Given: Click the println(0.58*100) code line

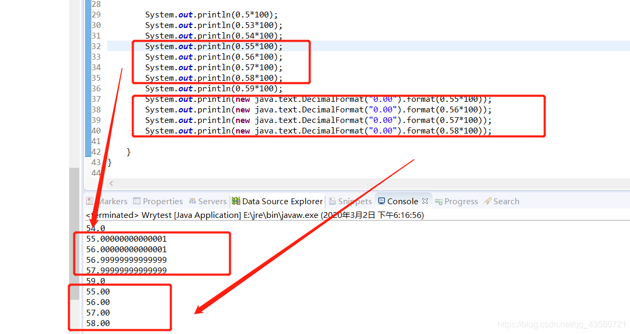Looking at the screenshot, I should 214,78.
